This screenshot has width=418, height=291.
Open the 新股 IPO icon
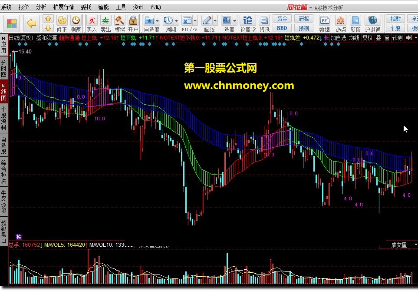[x=355, y=20]
